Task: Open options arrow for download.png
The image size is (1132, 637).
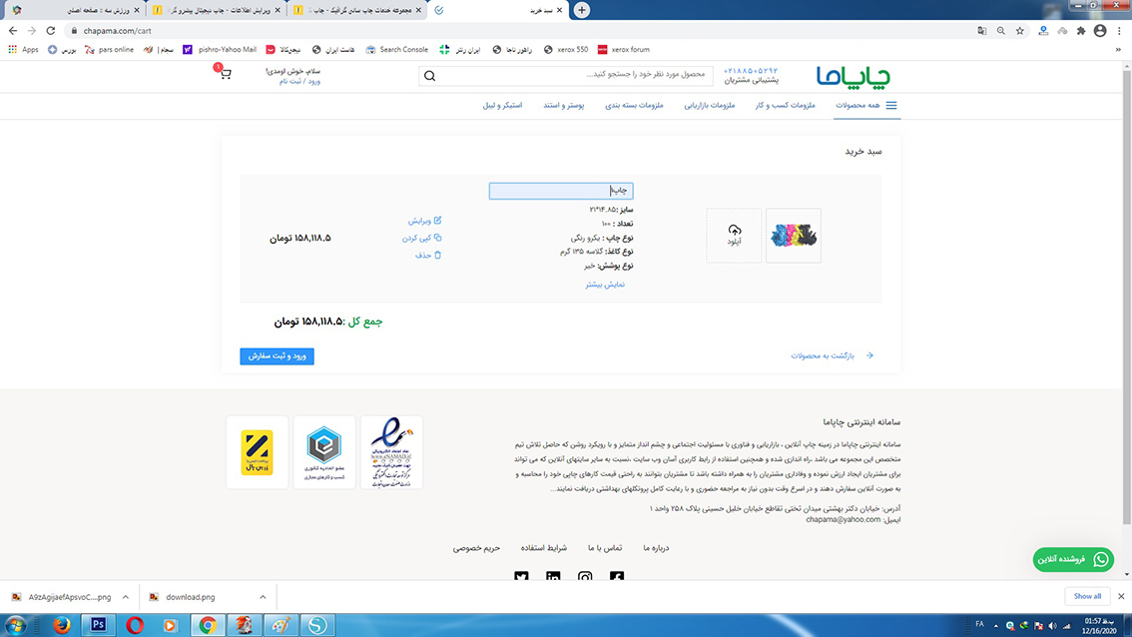Action: pyautogui.click(x=262, y=597)
